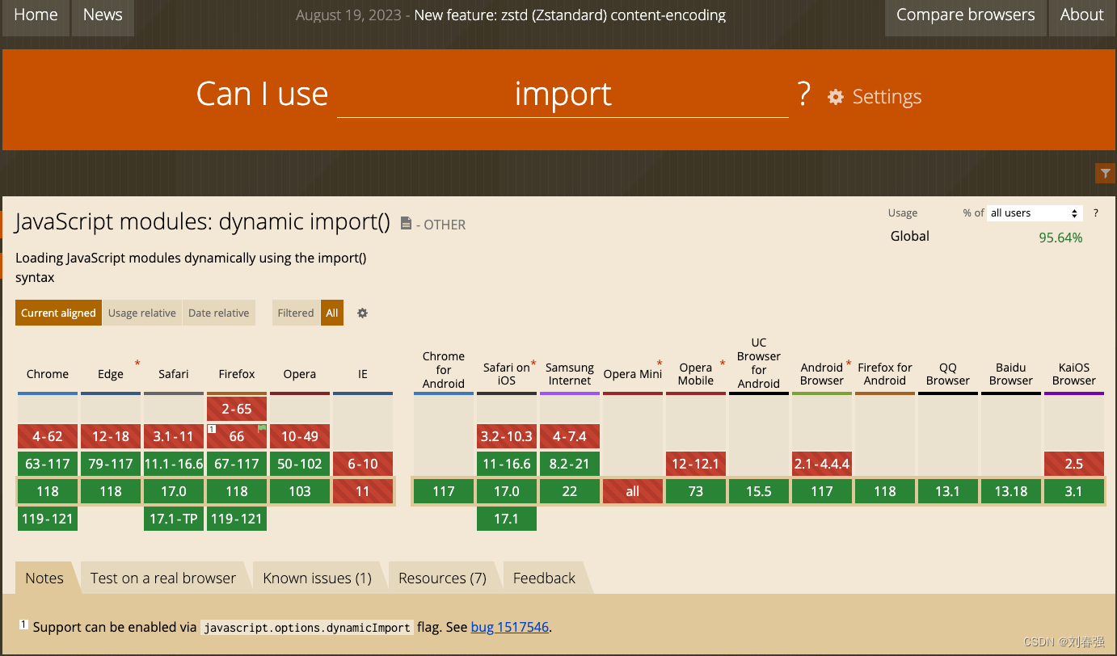The image size is (1117, 656).
Task: Click the Samsung Internet column header
Action: tap(570, 374)
